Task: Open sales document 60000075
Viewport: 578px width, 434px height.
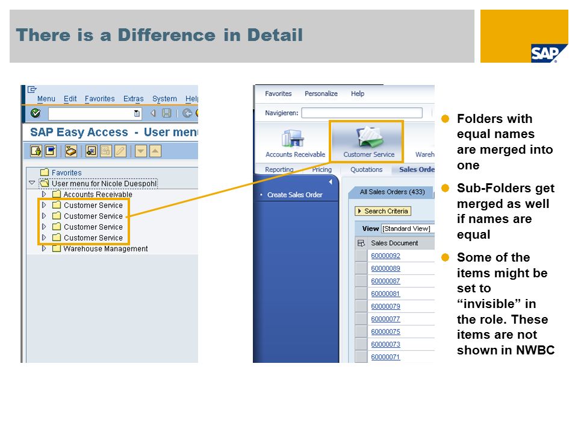Action: tap(385, 332)
